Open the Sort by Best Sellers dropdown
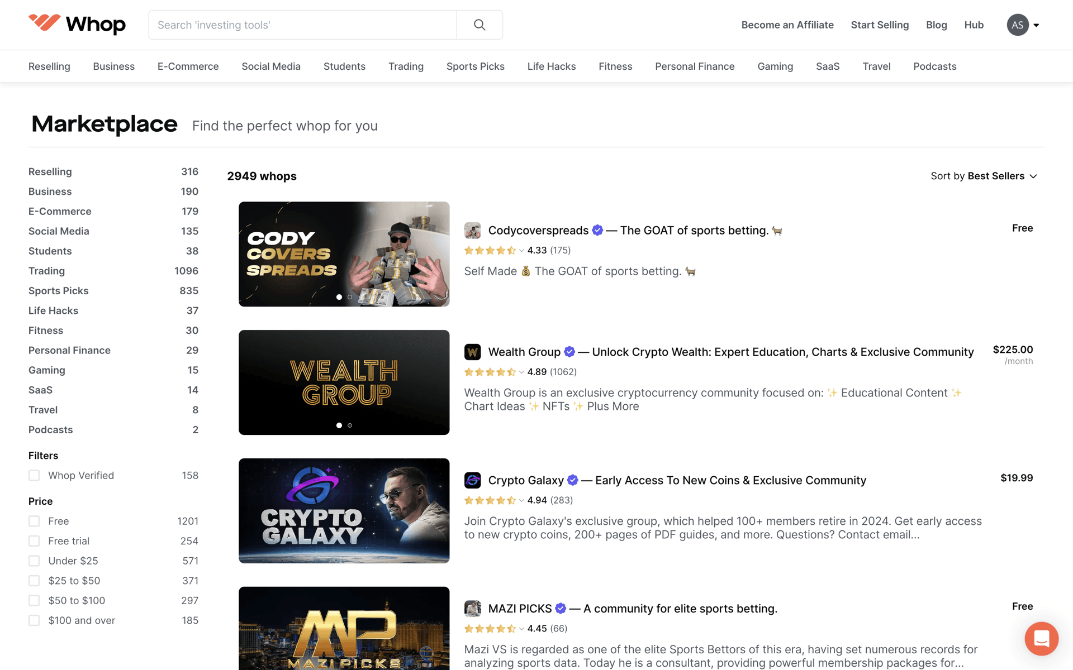This screenshot has width=1073, height=670. (x=984, y=176)
